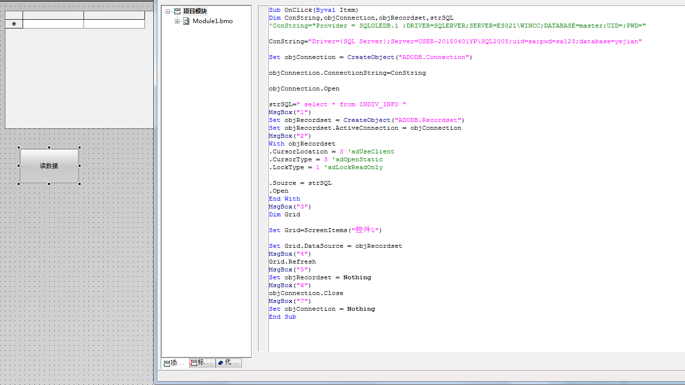Click the 'Dim Grid' line
685x385 pixels.
(285, 214)
